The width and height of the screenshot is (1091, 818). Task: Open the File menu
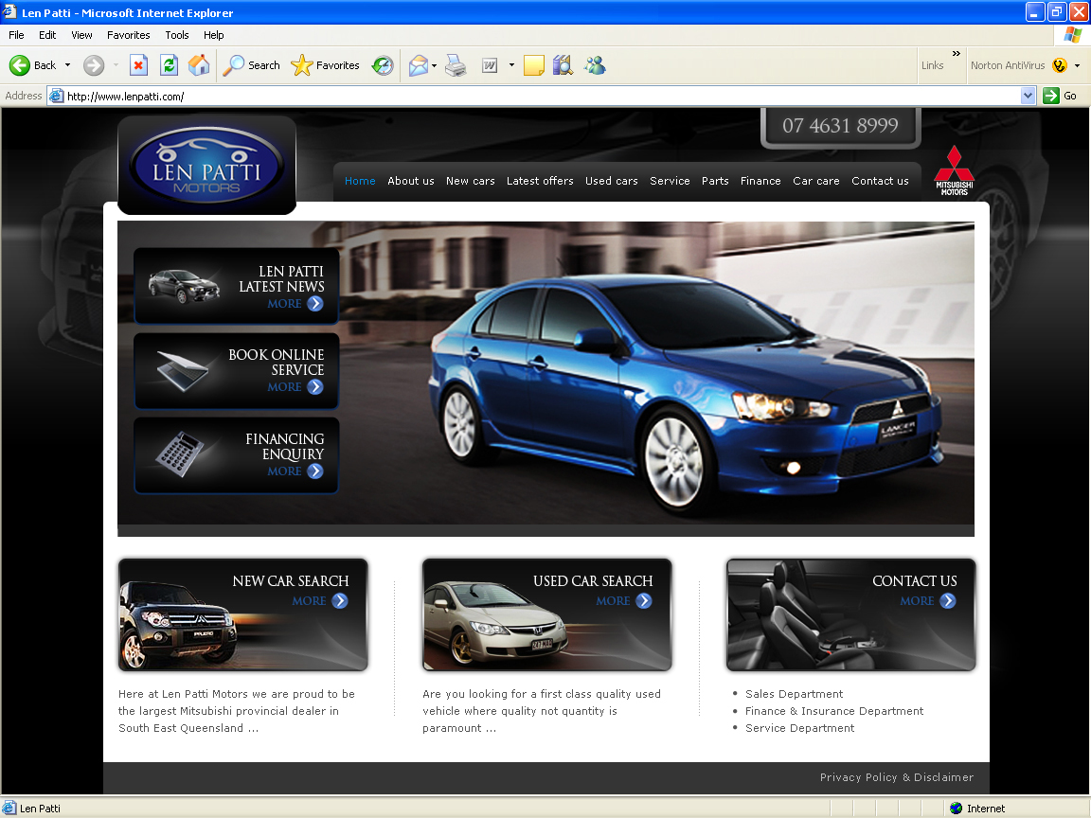tap(16, 35)
